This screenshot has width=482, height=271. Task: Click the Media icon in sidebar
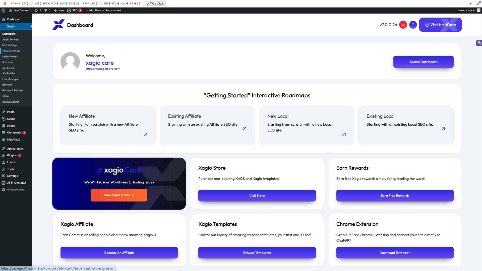point(4,119)
